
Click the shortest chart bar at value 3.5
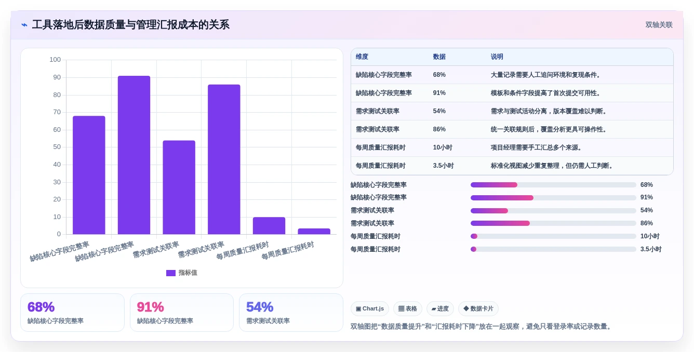tap(314, 232)
